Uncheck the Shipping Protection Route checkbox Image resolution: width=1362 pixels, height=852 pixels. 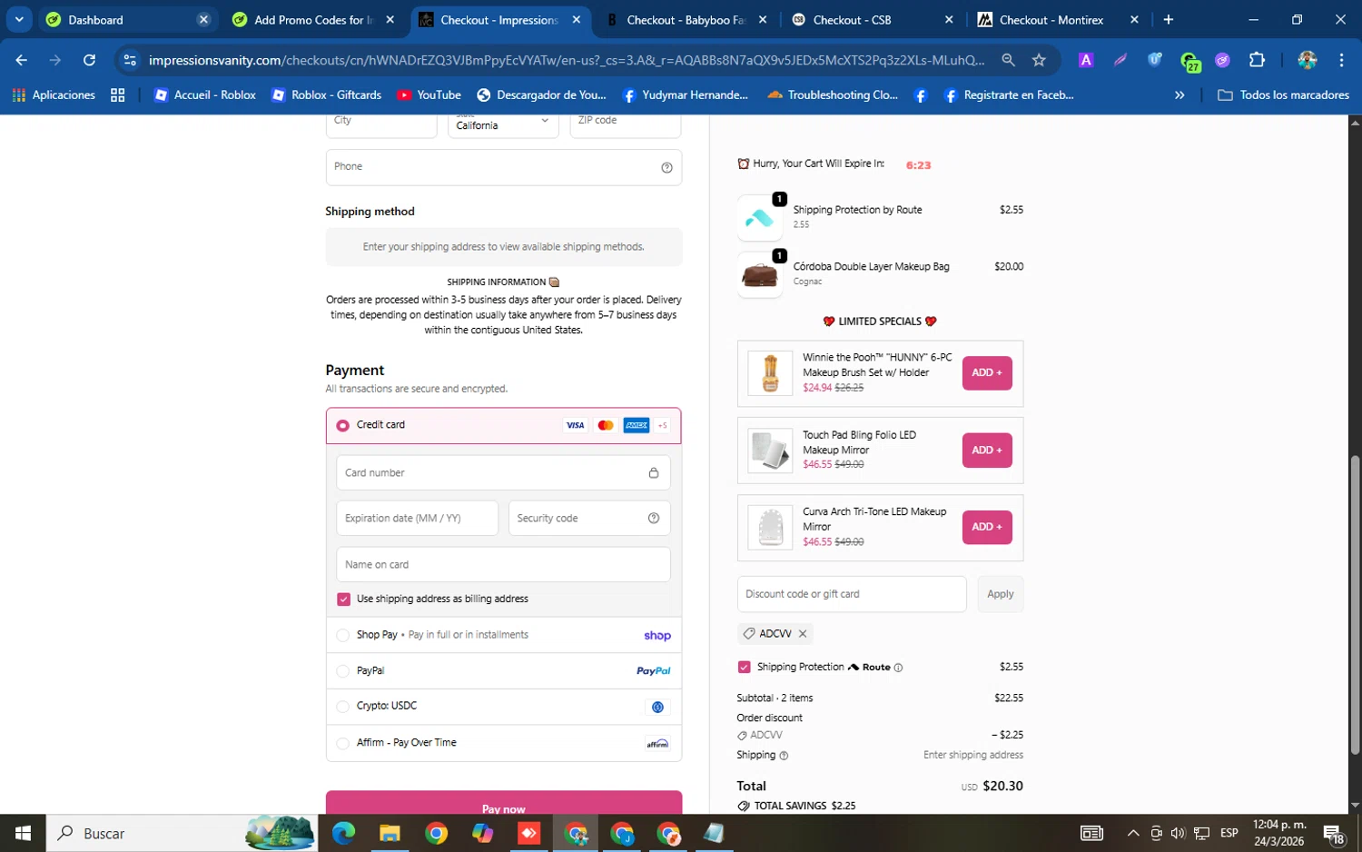coord(745,668)
